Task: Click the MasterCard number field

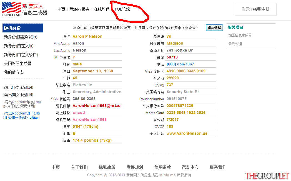Action: [190, 113]
